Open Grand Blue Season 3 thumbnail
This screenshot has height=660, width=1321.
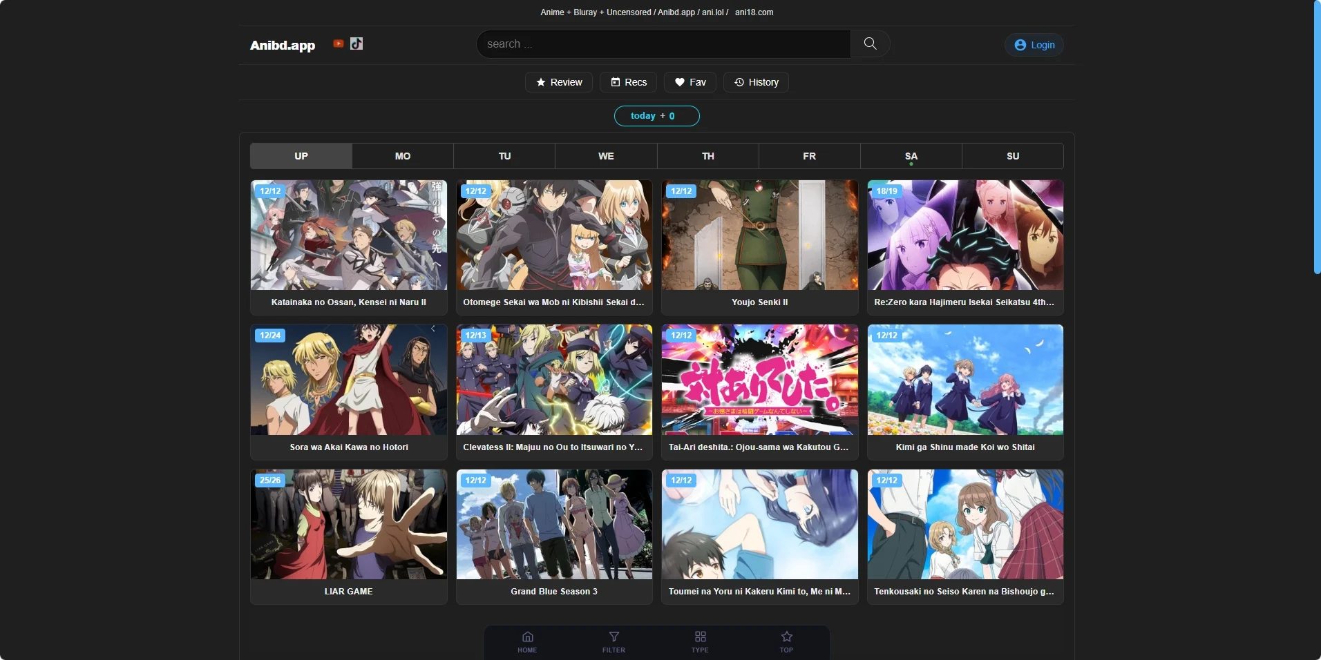click(554, 524)
